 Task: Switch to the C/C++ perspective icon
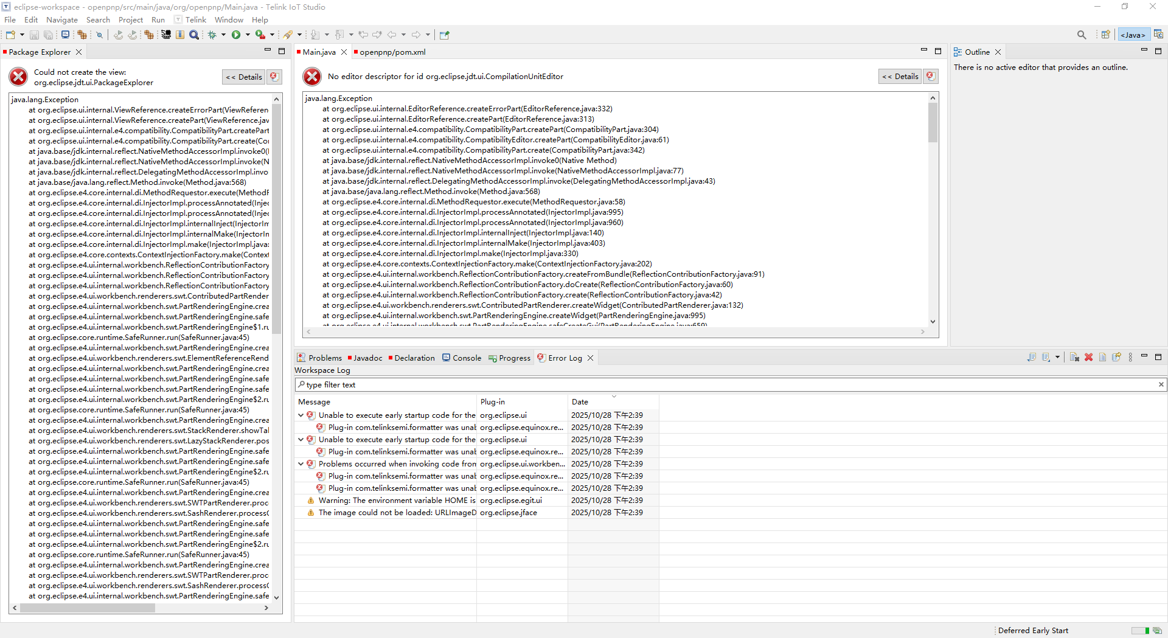[x=1158, y=35]
